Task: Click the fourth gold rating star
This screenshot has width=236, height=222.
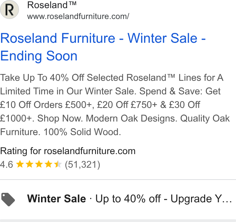Action: tap(48, 164)
